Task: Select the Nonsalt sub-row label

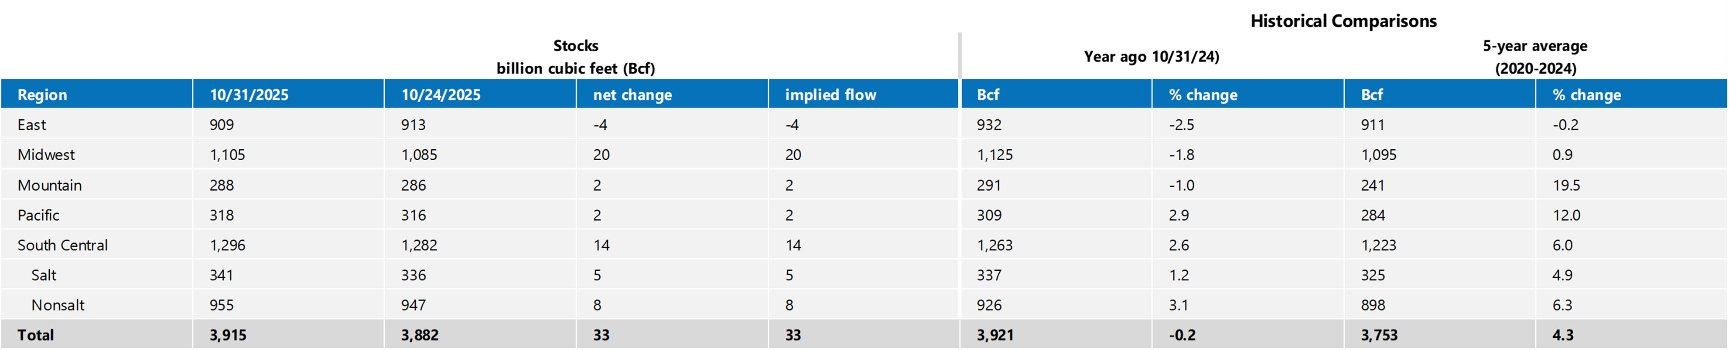Action: pyautogui.click(x=58, y=305)
